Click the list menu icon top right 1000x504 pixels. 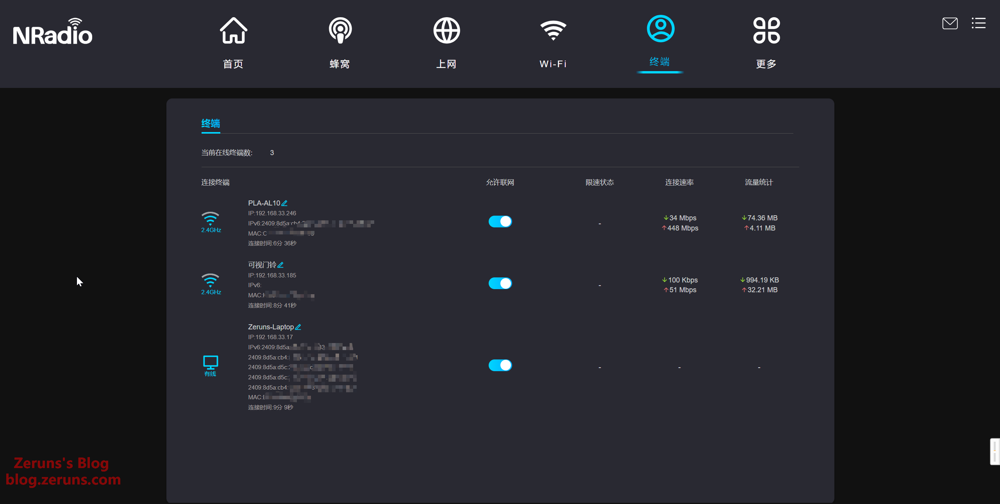(979, 23)
